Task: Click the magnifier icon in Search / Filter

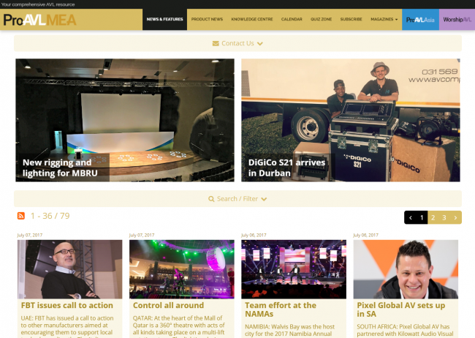Action: (211, 199)
